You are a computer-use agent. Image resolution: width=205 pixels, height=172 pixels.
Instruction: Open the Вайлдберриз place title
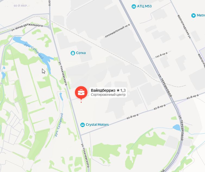[x=103, y=90]
